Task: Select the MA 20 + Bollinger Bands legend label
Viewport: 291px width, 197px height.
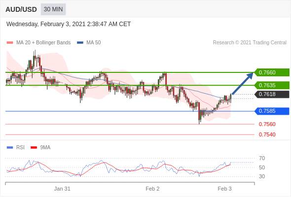Action: tap(43, 43)
